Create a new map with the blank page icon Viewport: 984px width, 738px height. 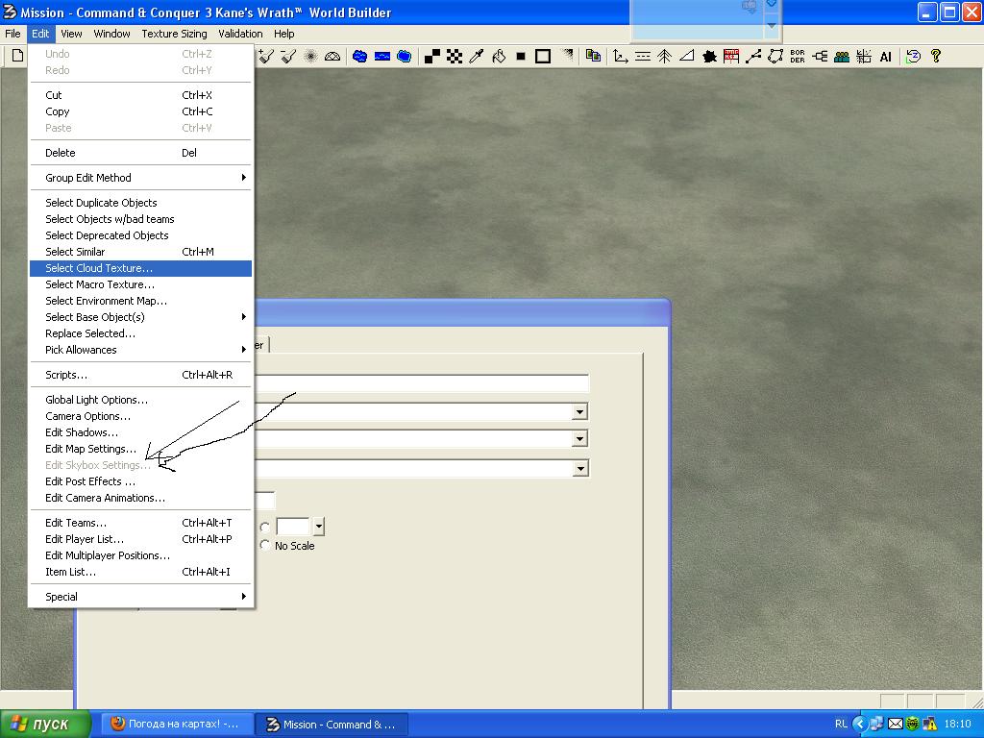point(17,56)
